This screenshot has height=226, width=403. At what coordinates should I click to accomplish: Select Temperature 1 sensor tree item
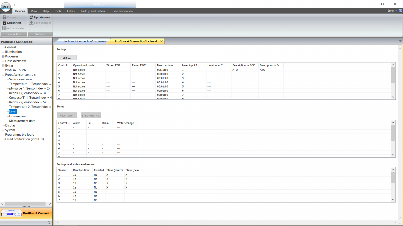pyautogui.click(x=30, y=84)
